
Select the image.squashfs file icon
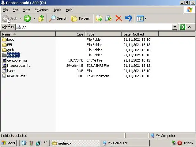4,66
